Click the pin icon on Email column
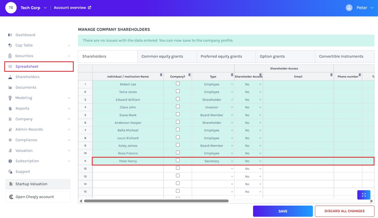The width and height of the screenshot is (378, 218). [331, 75]
